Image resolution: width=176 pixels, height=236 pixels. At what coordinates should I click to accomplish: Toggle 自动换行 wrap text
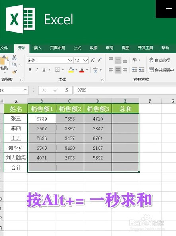click(159, 60)
